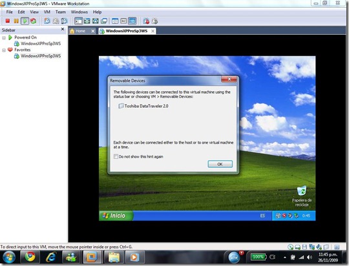Open the Help menu
The height and width of the screenshot is (266, 349).
97,12
